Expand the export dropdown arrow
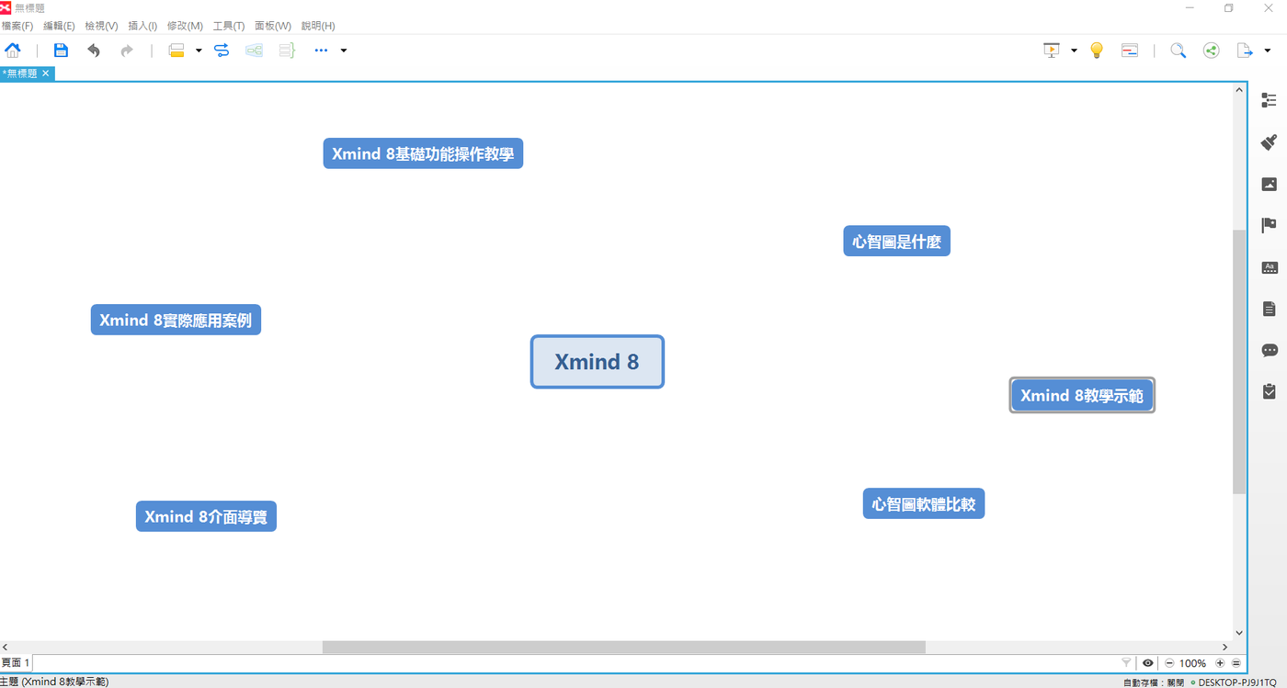The image size is (1287, 688). click(x=1267, y=51)
